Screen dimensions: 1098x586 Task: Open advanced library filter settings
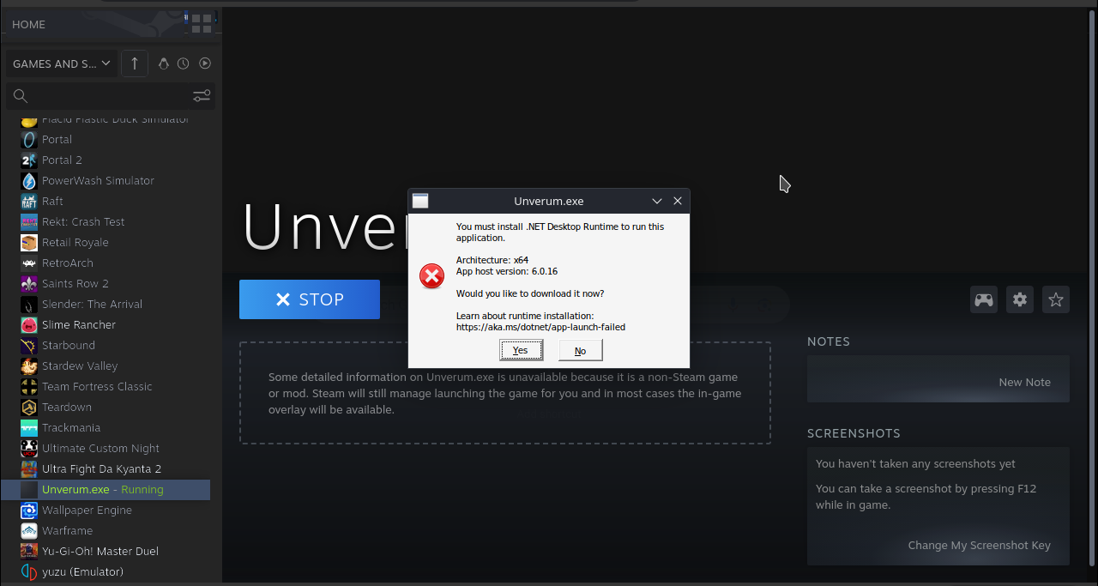click(x=202, y=96)
